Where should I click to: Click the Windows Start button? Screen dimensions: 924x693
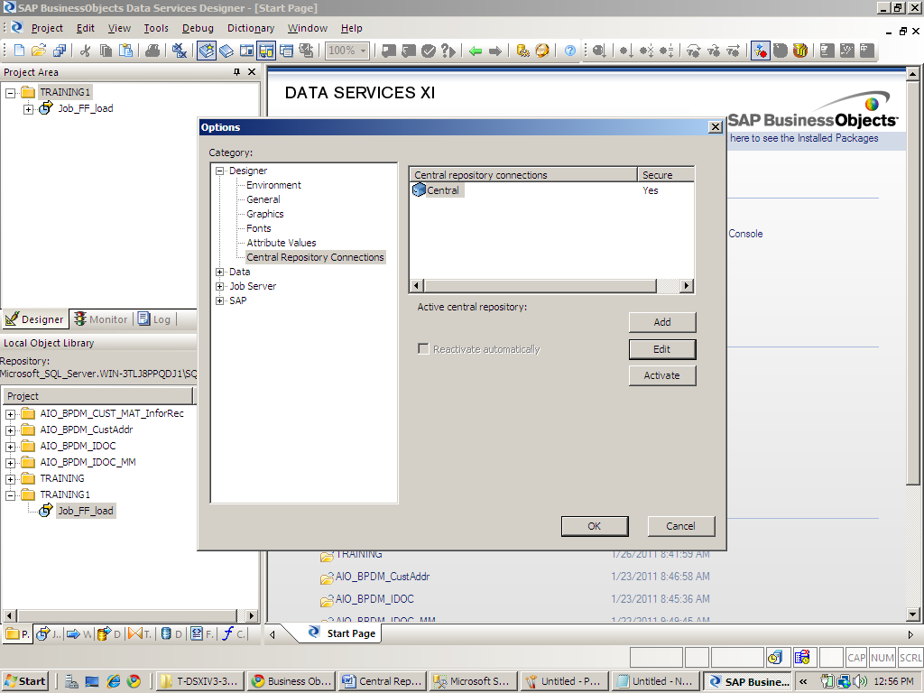(x=24, y=681)
